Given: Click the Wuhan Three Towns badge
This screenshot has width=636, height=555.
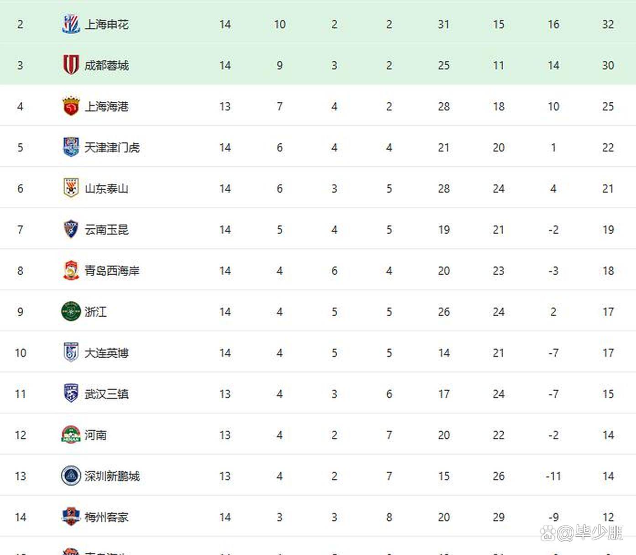Looking at the screenshot, I should click(71, 393).
